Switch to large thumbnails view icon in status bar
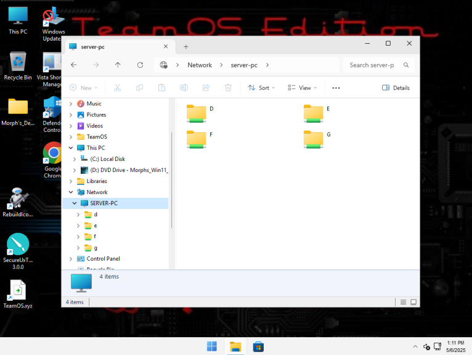The width and height of the screenshot is (472, 355). pyautogui.click(x=413, y=302)
